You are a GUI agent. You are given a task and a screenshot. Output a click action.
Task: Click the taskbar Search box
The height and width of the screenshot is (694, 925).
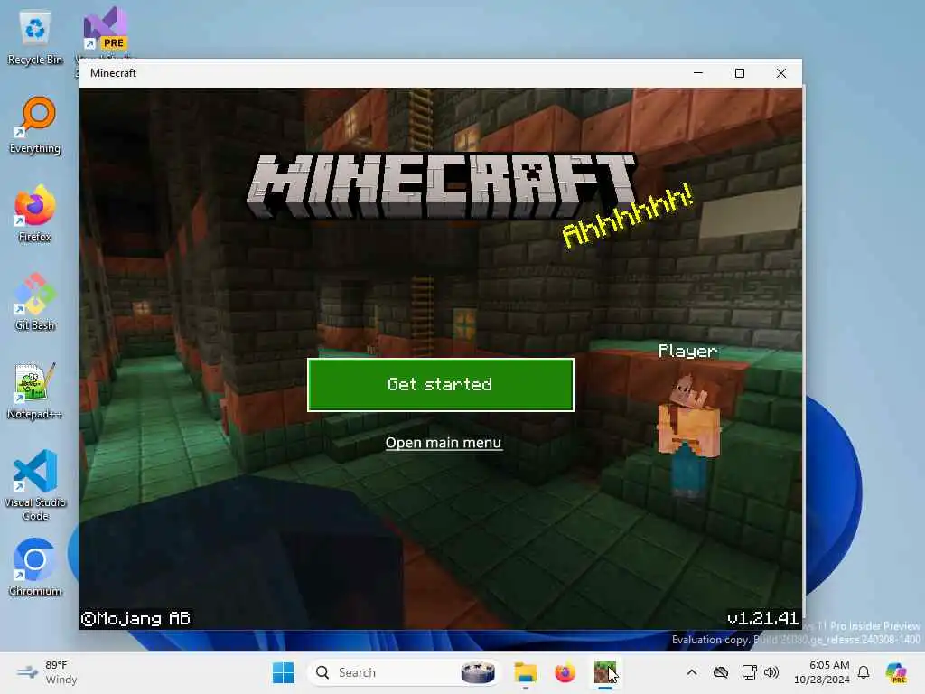point(403,672)
